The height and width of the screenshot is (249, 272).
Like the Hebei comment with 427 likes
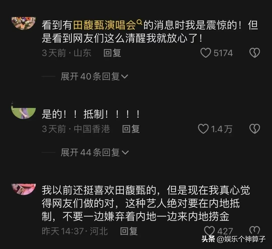point(209,231)
